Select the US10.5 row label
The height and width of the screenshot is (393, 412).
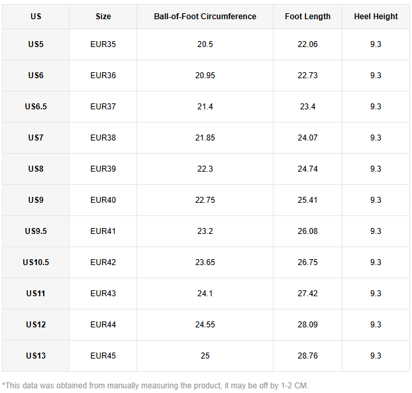coord(36,262)
